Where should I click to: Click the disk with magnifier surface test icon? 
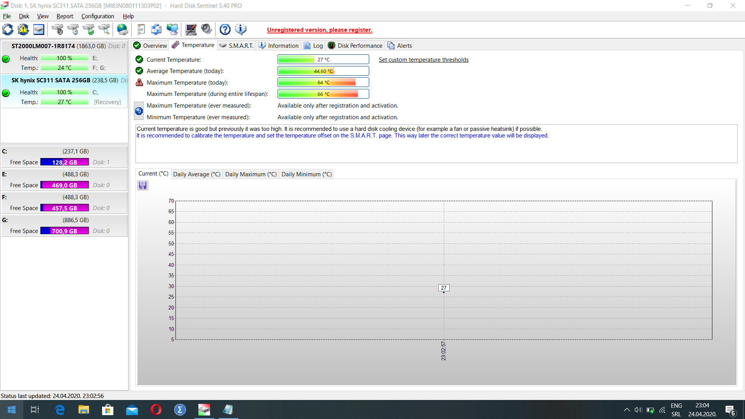pos(104,30)
